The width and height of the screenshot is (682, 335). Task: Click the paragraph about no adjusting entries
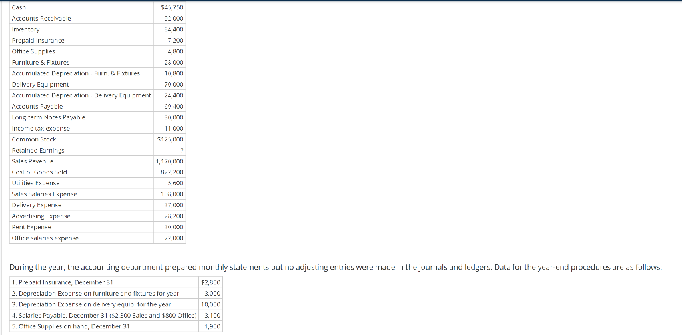pos(336,268)
